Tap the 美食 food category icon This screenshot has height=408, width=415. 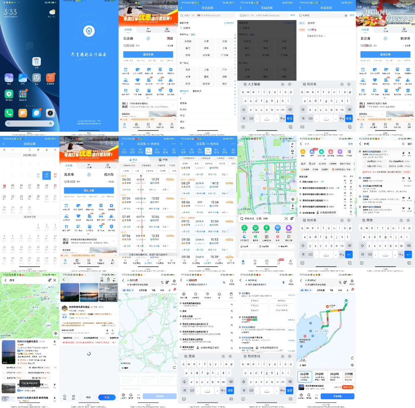(x=303, y=153)
